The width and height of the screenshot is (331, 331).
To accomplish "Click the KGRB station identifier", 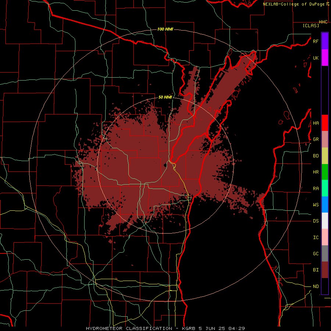I will click(x=188, y=328).
